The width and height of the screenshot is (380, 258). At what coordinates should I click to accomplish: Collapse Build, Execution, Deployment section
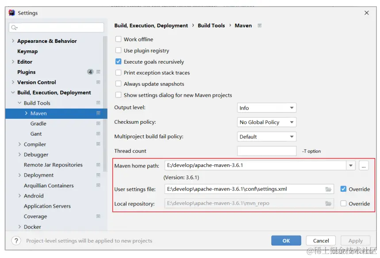[x=13, y=92]
